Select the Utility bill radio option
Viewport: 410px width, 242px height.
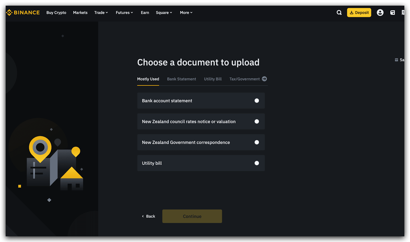click(257, 163)
